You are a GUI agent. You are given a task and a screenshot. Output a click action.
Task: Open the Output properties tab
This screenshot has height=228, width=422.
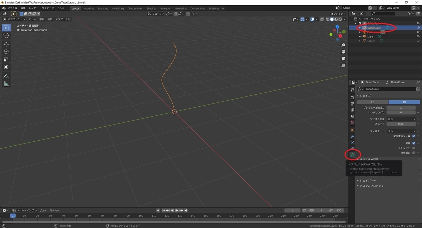[x=352, y=104]
